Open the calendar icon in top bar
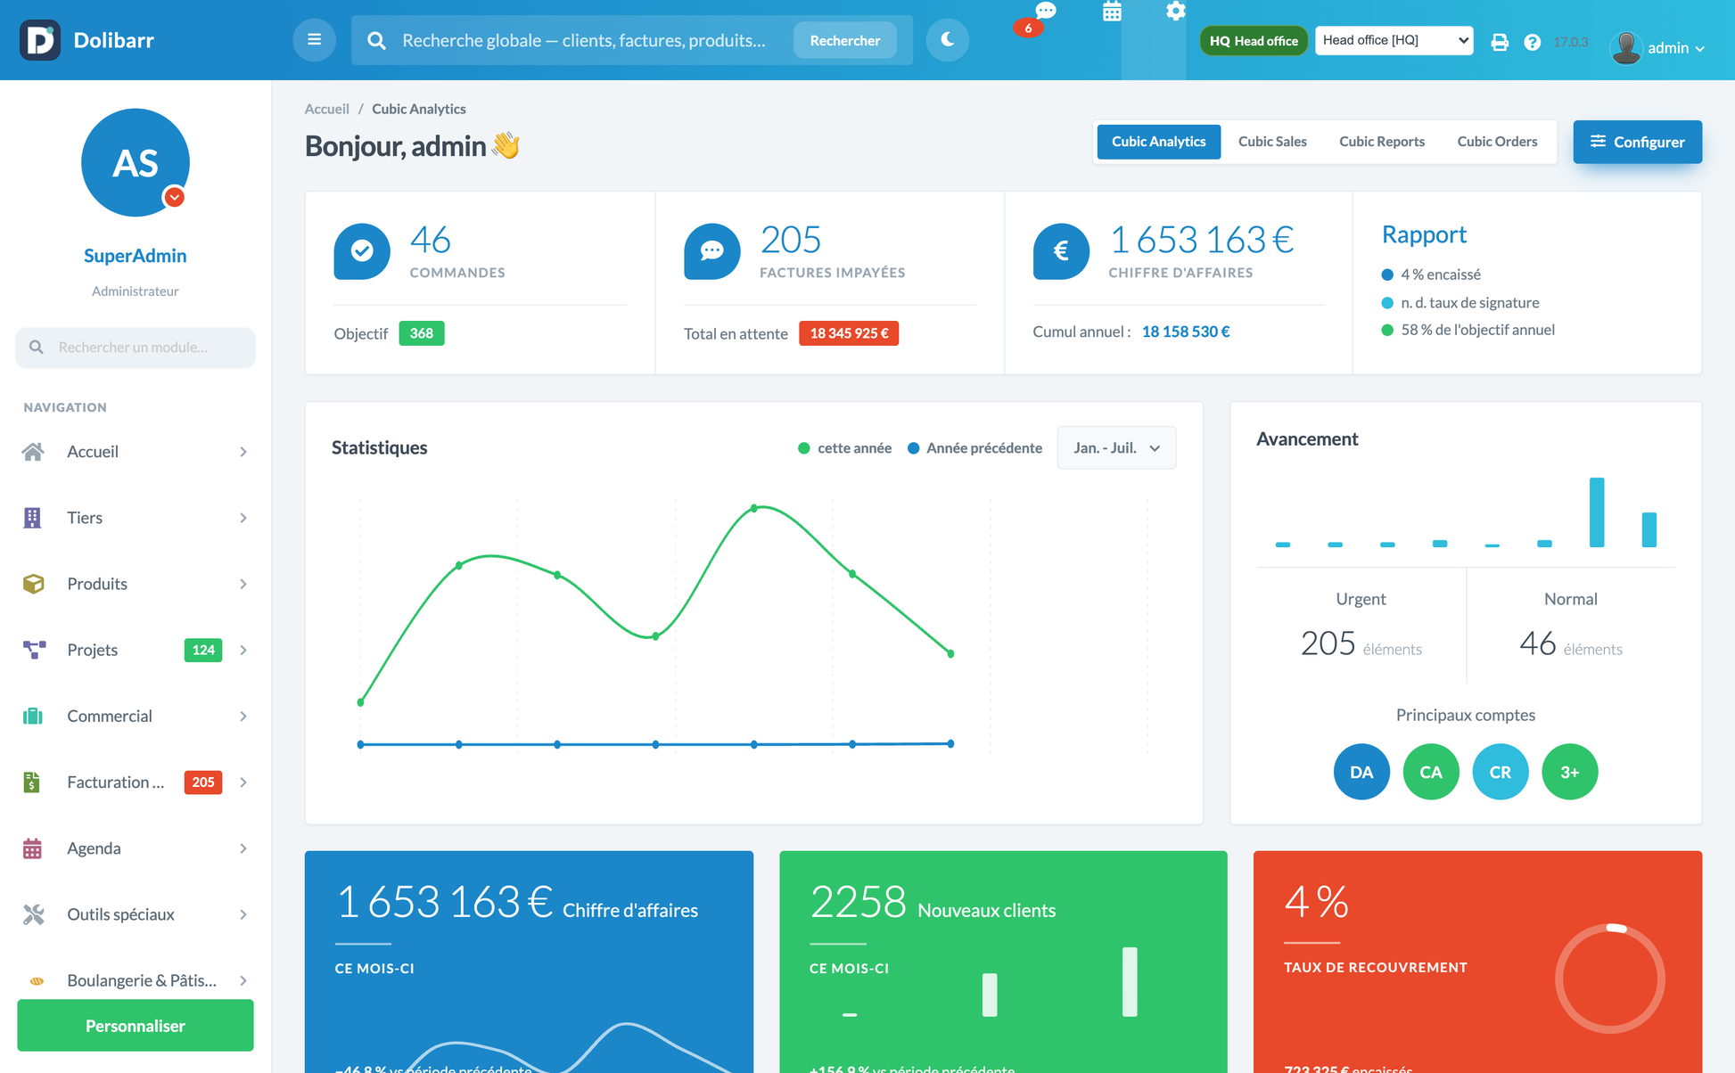 [1112, 12]
